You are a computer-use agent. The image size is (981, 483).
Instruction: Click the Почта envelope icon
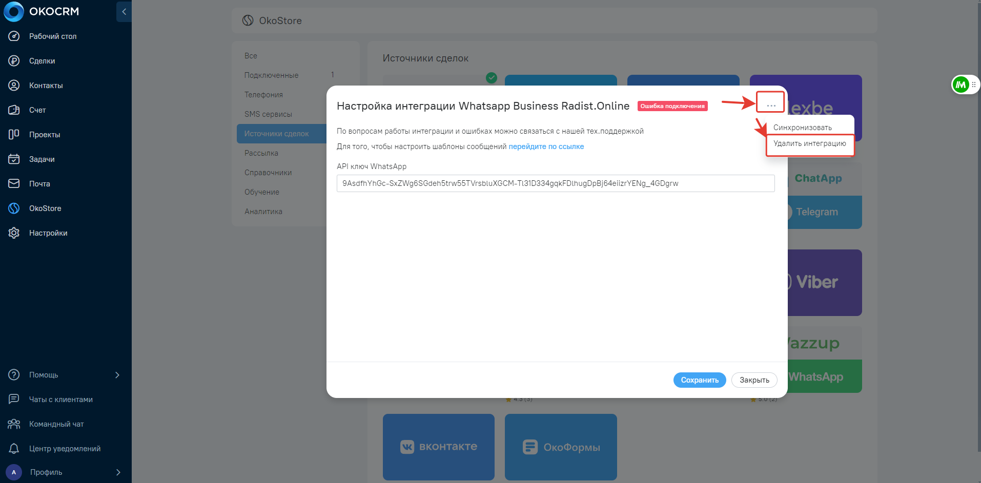[14, 184]
